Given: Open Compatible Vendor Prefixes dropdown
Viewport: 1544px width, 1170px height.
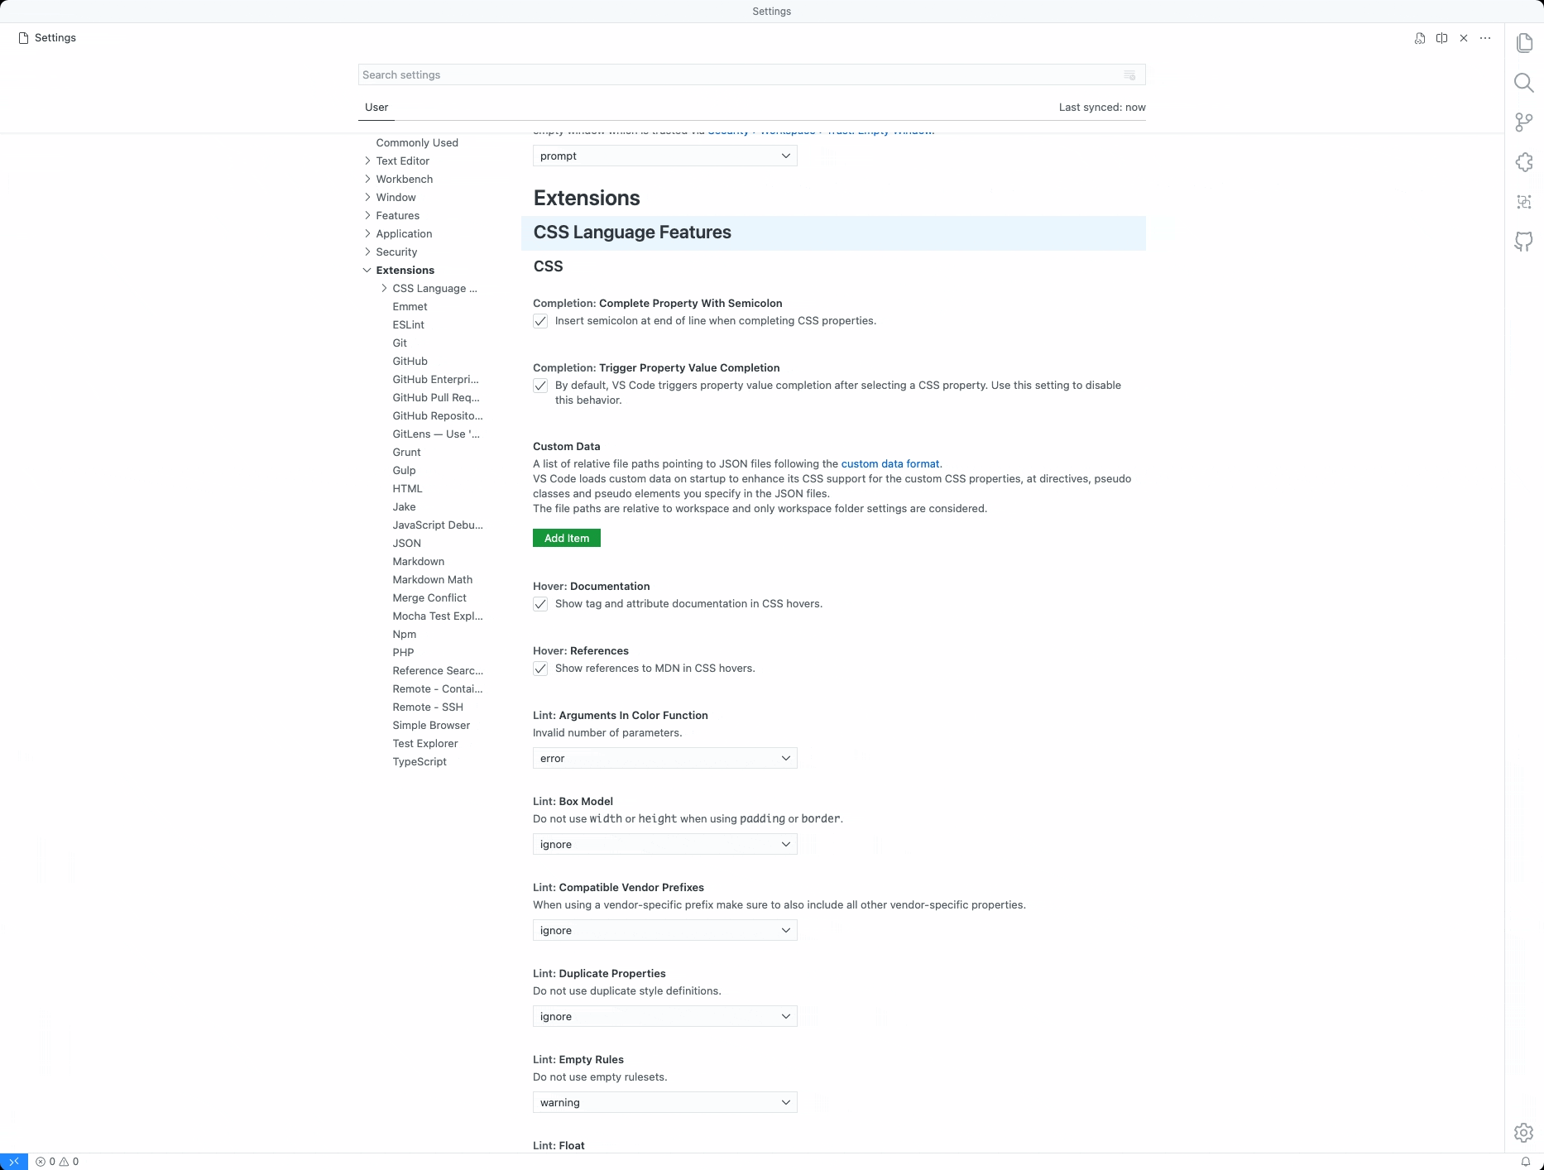Looking at the screenshot, I should pos(665,930).
